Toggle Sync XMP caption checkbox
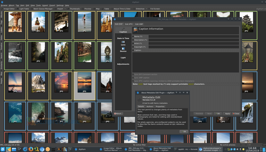 (133, 78)
